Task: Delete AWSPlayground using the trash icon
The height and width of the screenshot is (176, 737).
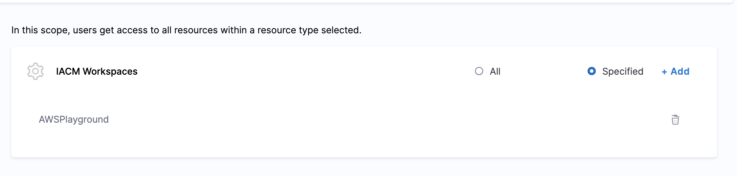Action: pos(675,120)
